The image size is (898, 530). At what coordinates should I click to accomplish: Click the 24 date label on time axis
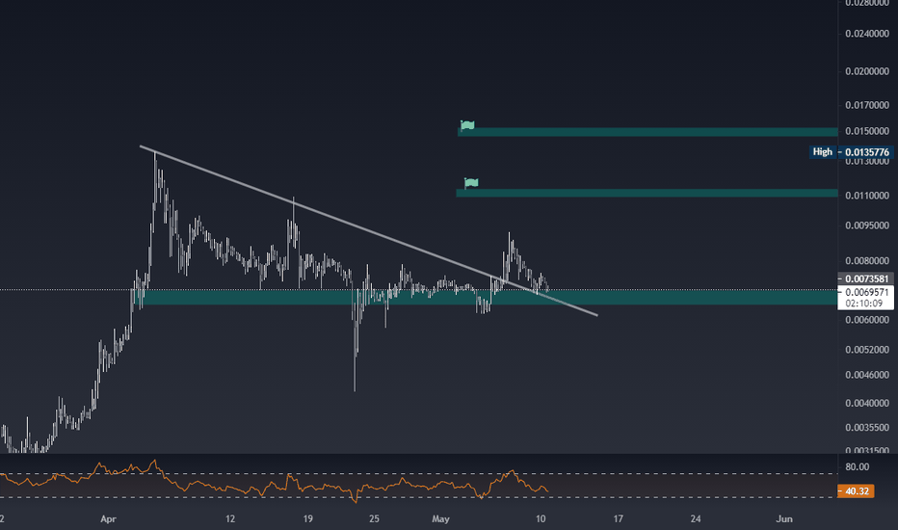click(696, 519)
